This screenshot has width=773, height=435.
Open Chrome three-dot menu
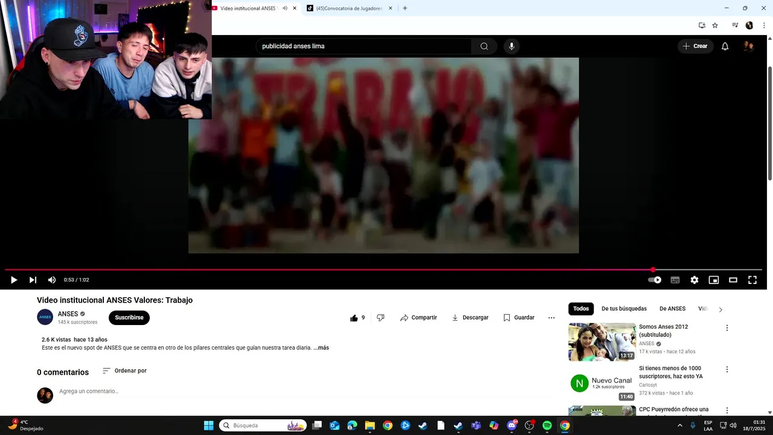coord(764,25)
